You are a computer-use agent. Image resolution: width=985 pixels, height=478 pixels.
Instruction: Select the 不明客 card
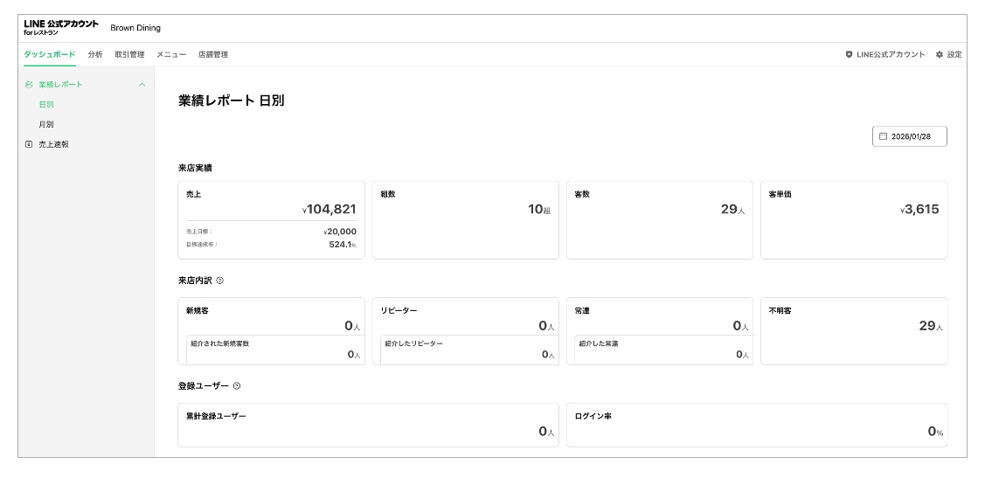854,331
